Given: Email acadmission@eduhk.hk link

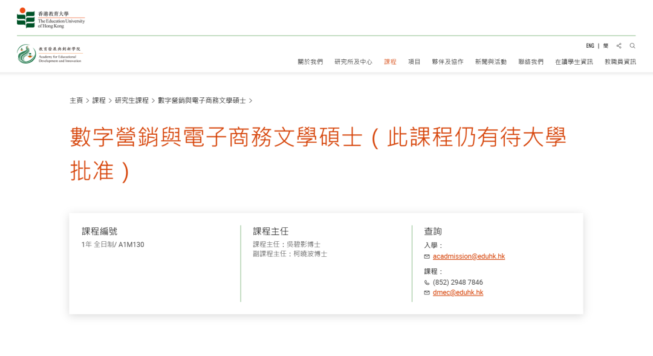Looking at the screenshot, I should (469, 256).
